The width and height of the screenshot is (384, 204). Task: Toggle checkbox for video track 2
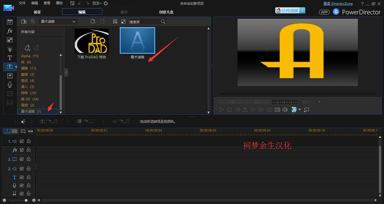(x=22, y=159)
